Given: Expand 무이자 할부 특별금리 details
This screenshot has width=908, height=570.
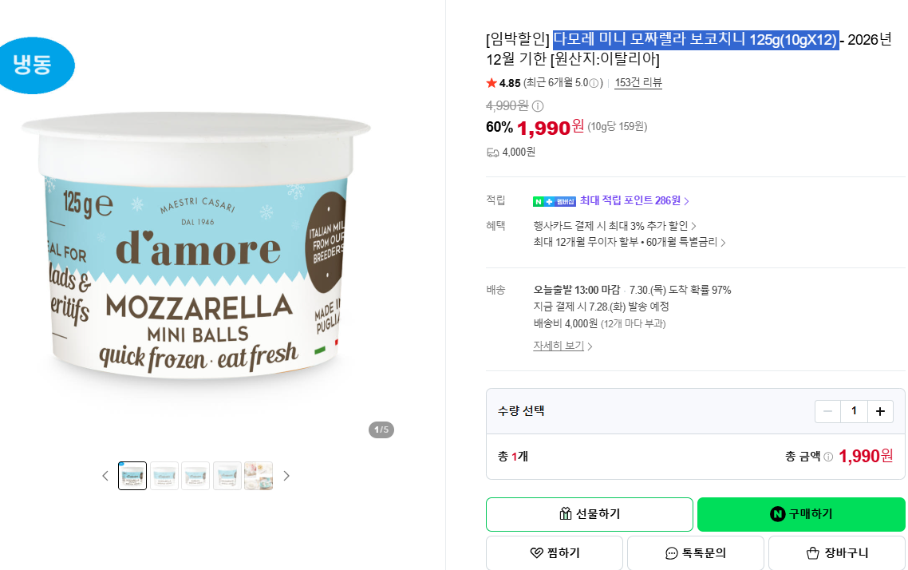Looking at the screenshot, I should tap(629, 242).
